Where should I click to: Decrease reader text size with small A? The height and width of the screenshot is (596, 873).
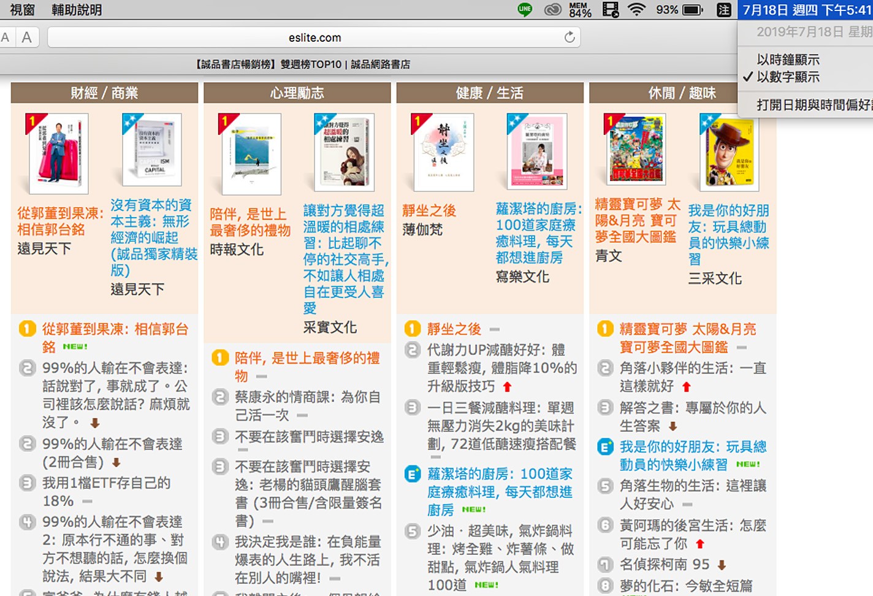click(x=6, y=37)
